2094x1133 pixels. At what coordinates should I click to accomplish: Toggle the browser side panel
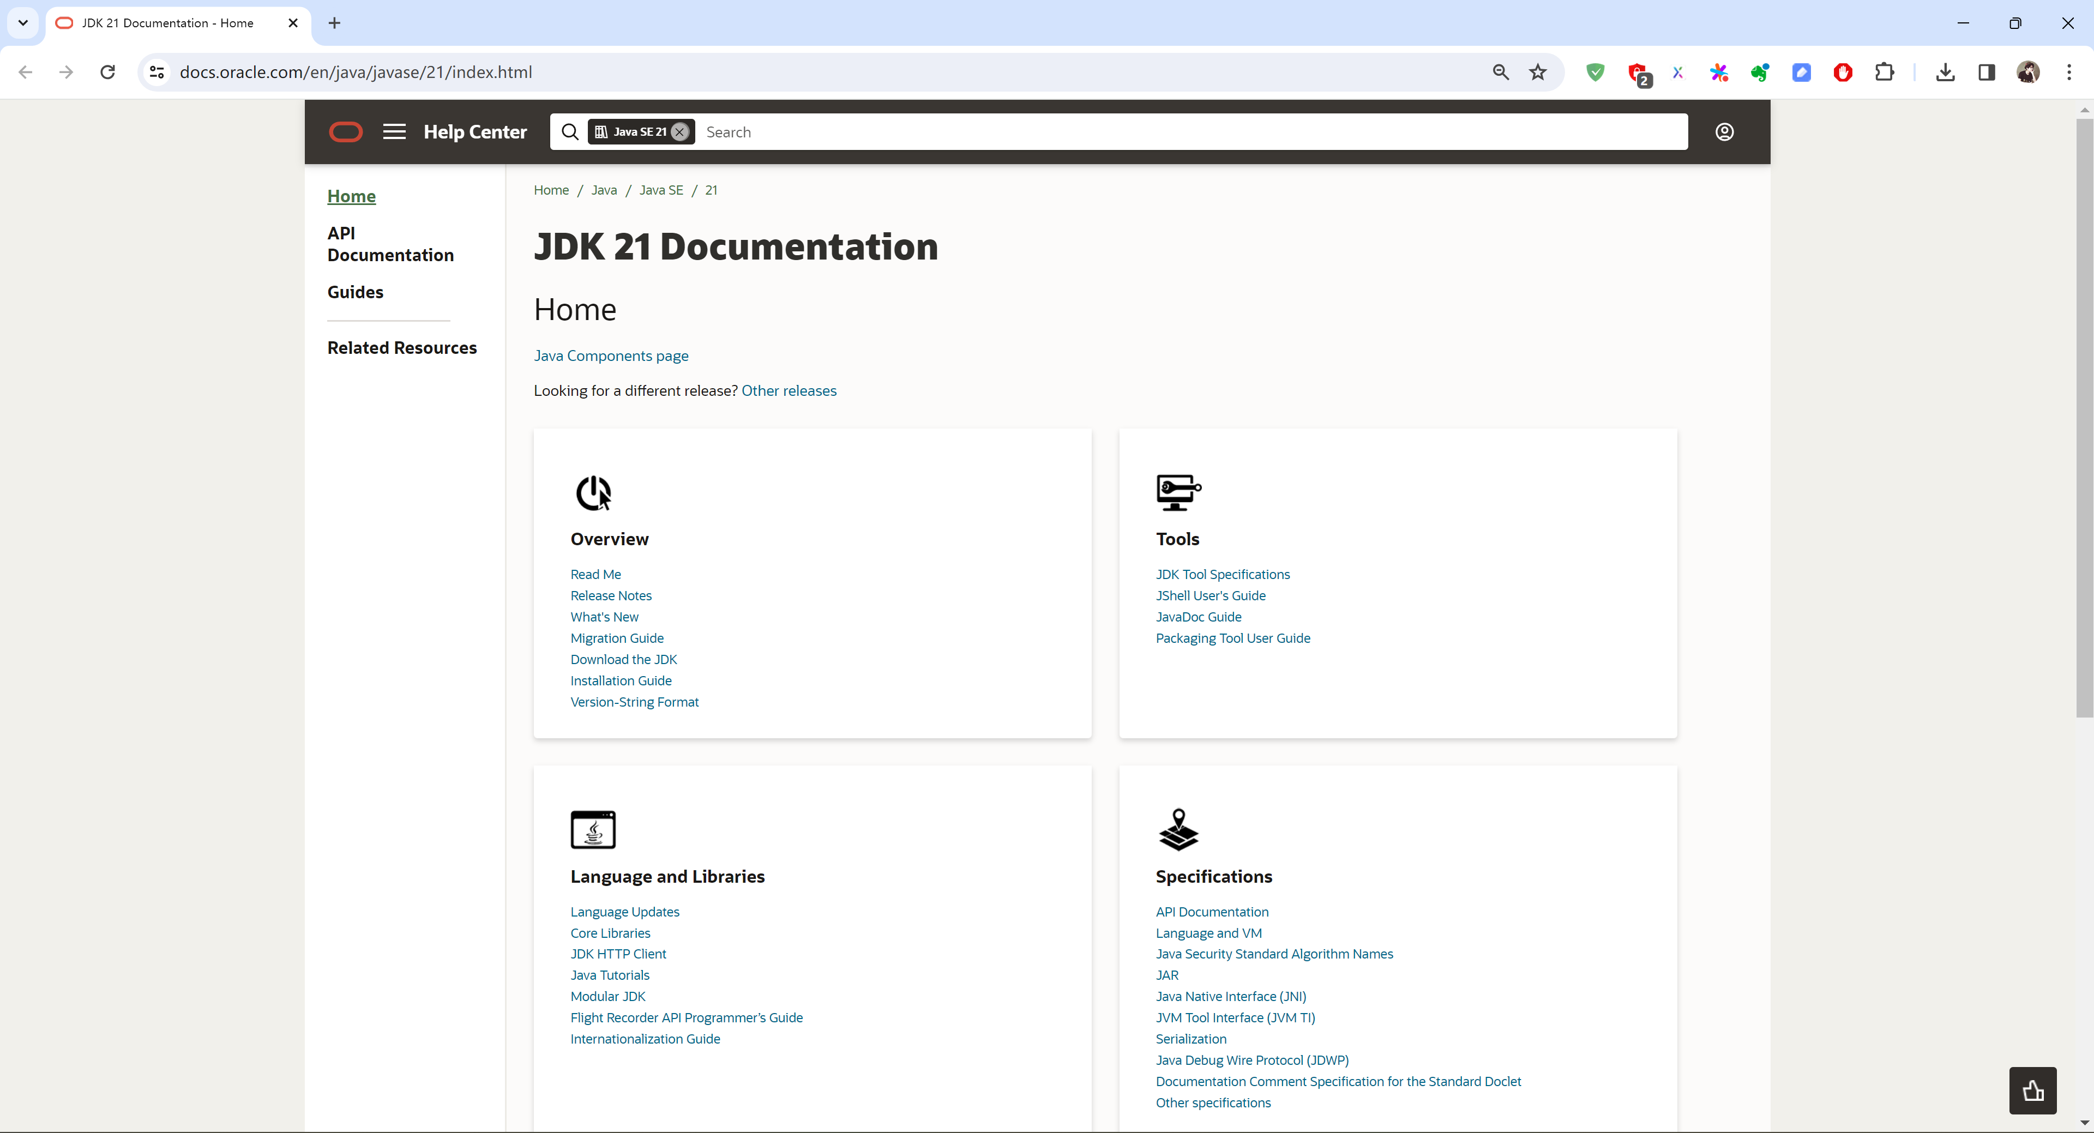[1987, 73]
